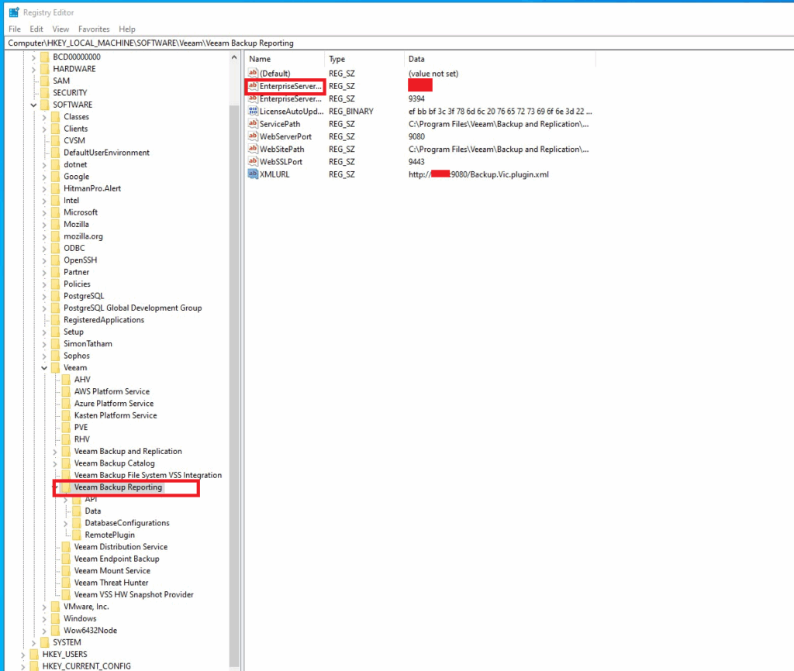This screenshot has width=794, height=671.
Task: Expand the VMware, Inc. key
Action: (x=44, y=607)
